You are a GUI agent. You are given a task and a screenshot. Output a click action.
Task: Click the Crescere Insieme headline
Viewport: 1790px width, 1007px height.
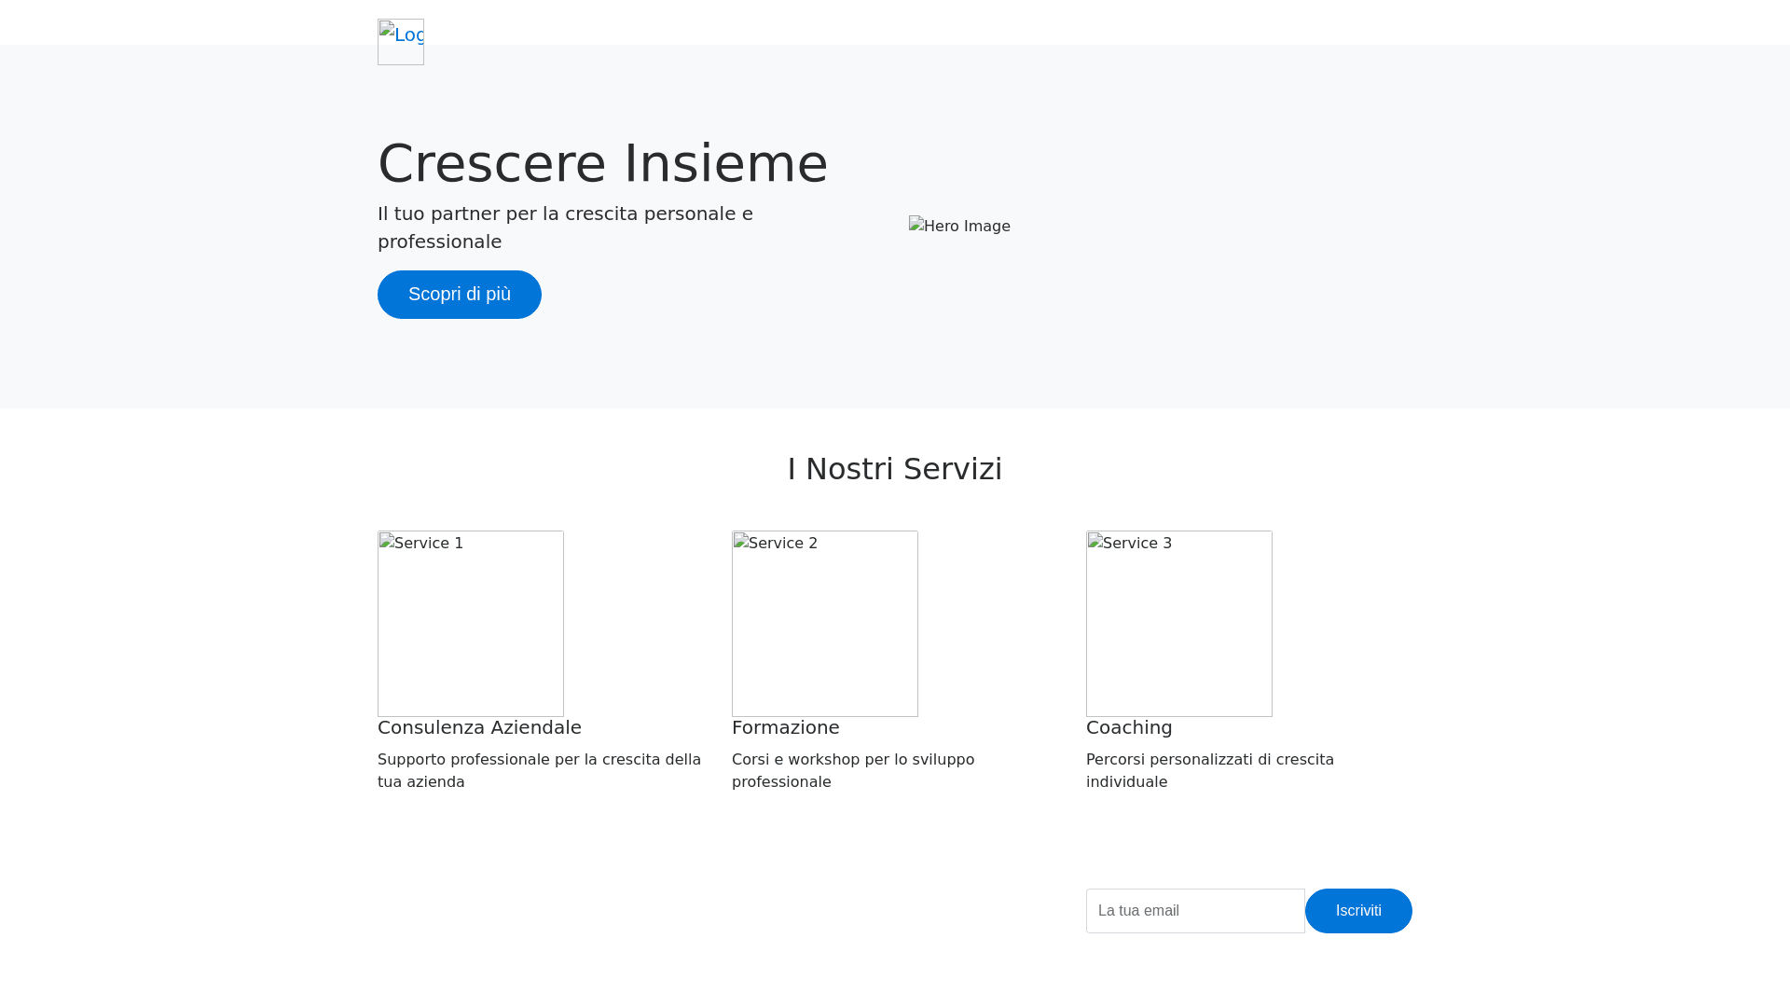tap(602, 162)
